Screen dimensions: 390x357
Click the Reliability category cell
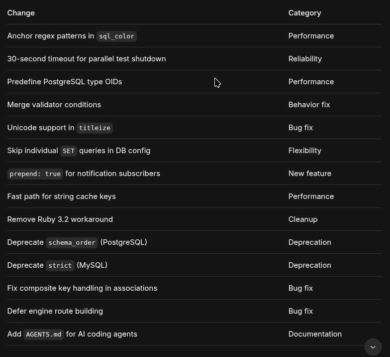point(305,59)
